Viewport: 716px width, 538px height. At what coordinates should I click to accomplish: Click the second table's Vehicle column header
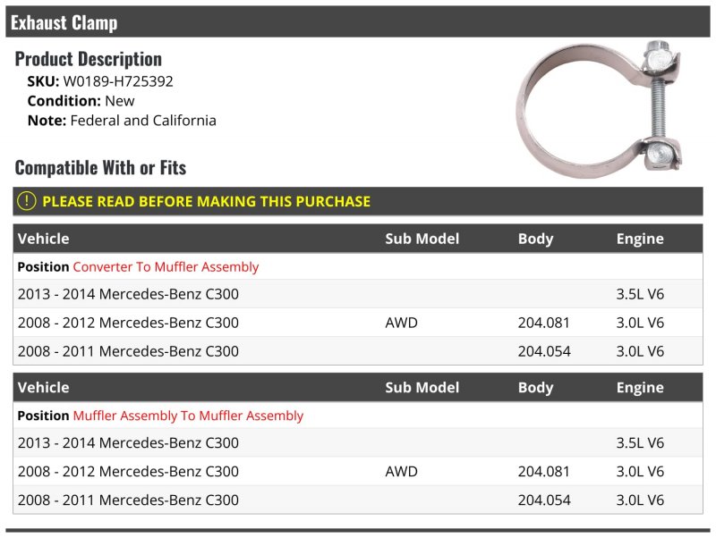(43, 387)
